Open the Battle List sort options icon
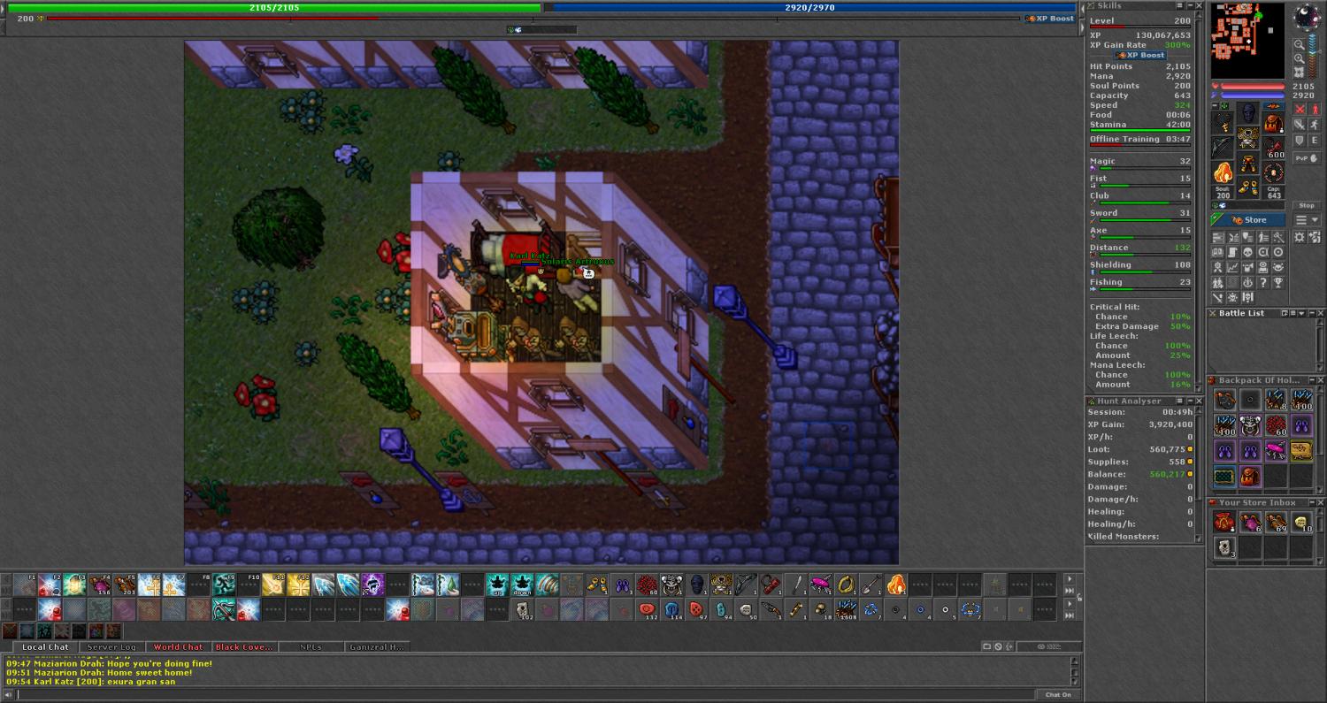The height and width of the screenshot is (703, 1327). click(x=1294, y=313)
